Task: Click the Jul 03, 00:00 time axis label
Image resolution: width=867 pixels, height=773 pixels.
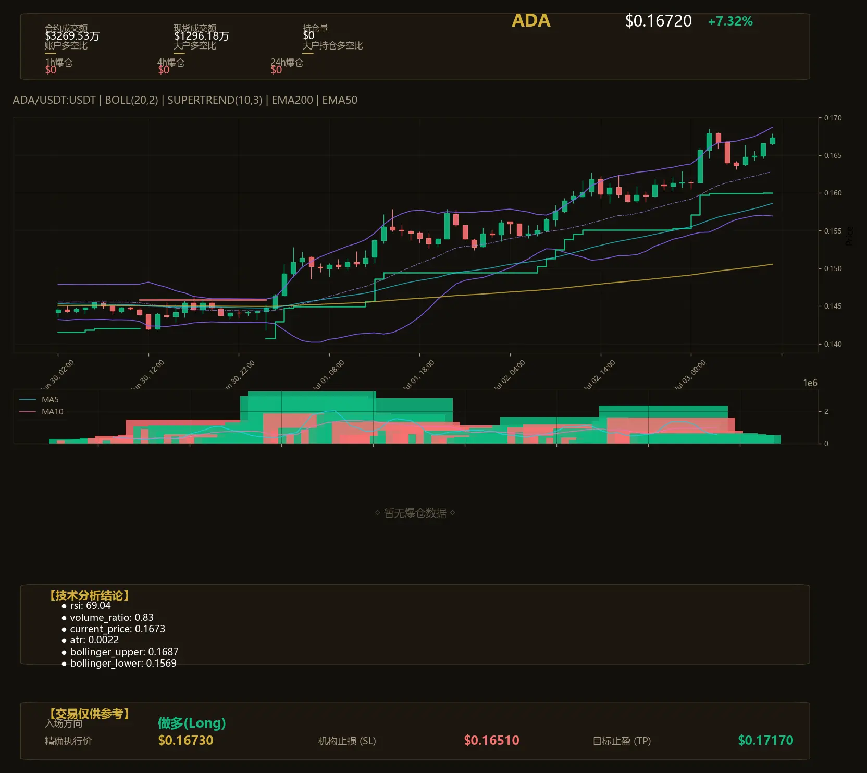Action: point(690,375)
